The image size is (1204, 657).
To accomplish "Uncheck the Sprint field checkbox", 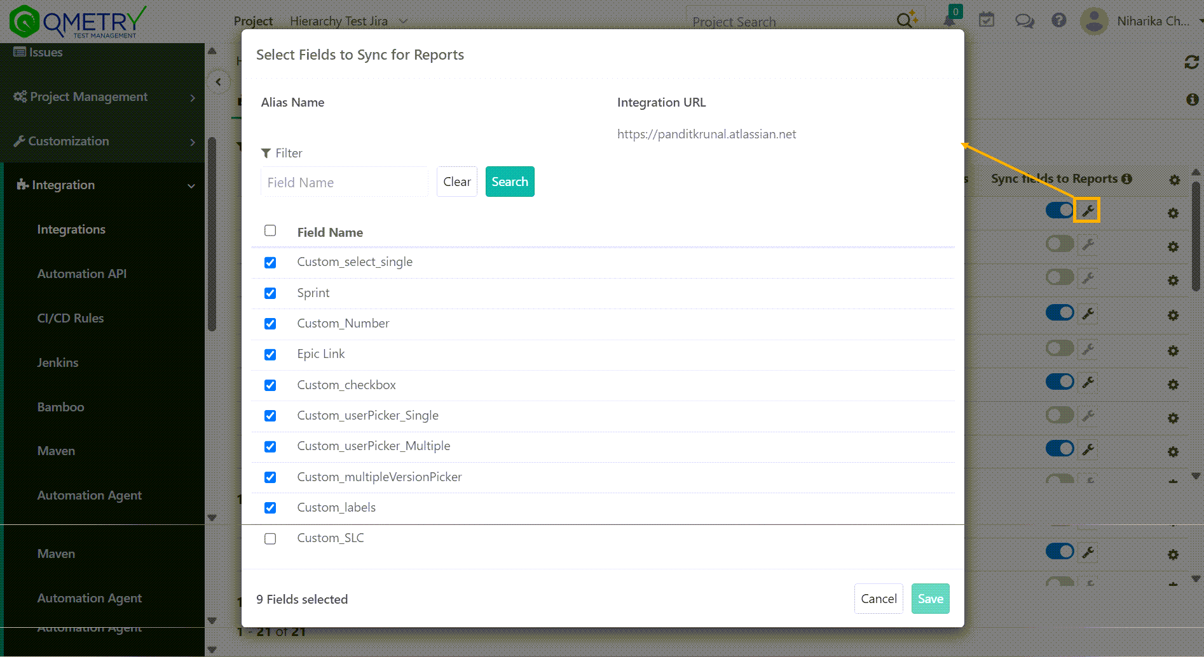I will [x=270, y=293].
